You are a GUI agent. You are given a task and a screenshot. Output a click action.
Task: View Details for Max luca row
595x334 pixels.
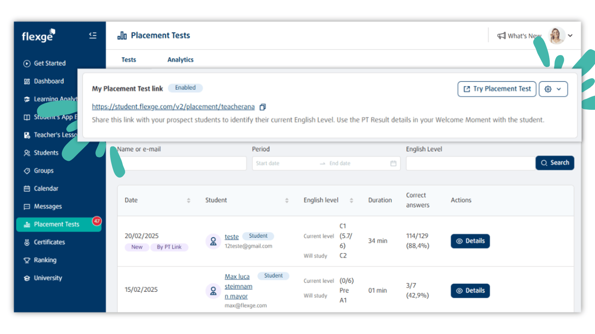click(x=470, y=291)
